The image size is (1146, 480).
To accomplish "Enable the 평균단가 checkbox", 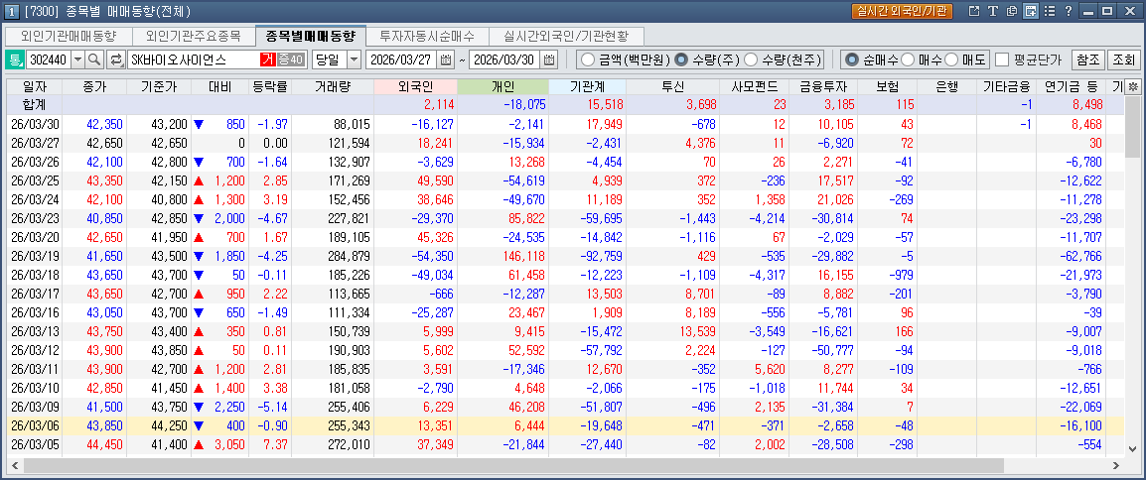I will pyautogui.click(x=1002, y=60).
